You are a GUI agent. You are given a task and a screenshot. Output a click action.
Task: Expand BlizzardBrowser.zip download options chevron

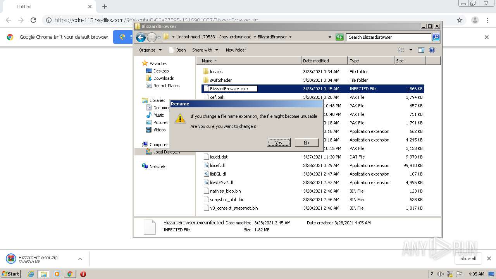[80, 259]
